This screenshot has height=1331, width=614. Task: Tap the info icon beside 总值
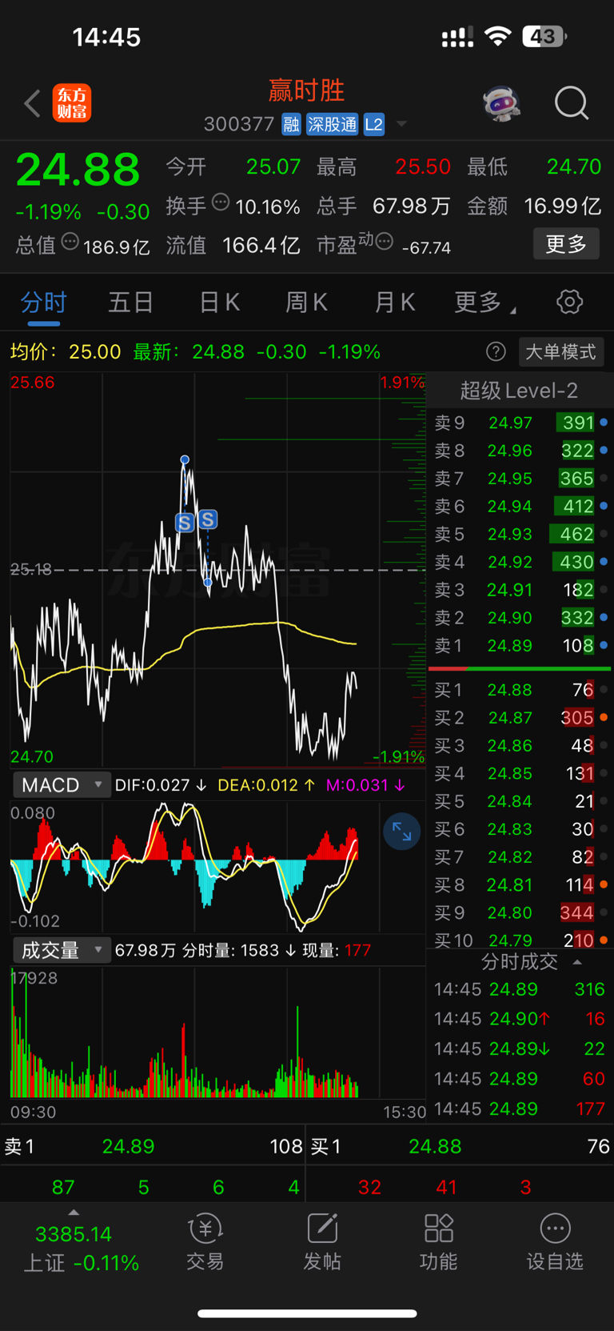coord(70,242)
